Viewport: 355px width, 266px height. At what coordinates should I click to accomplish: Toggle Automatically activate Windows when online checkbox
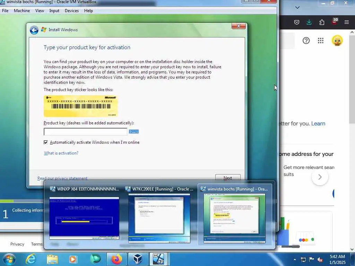point(46,142)
